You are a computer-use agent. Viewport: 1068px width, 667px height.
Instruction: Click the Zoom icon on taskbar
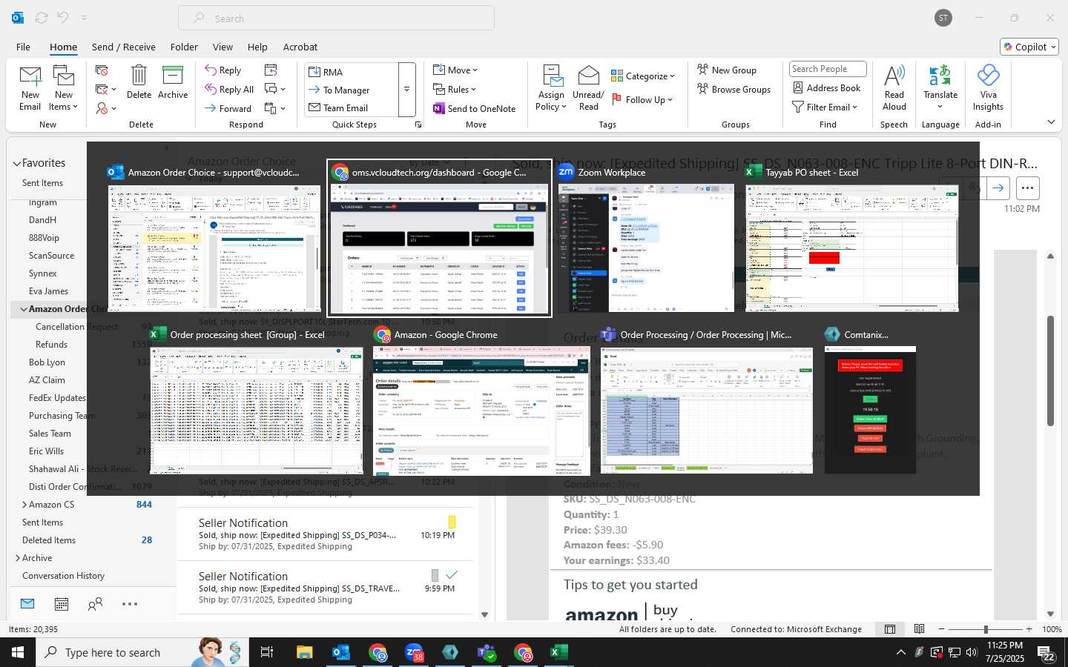coord(414,653)
